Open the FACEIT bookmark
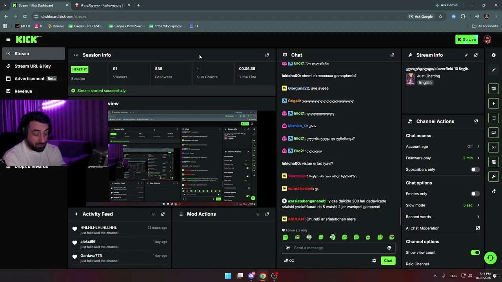The image size is (502, 282). (22, 26)
